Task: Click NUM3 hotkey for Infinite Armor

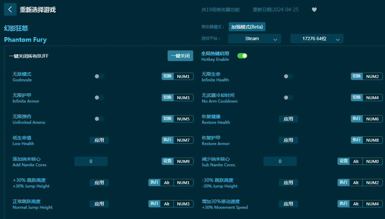Action: click(183, 98)
